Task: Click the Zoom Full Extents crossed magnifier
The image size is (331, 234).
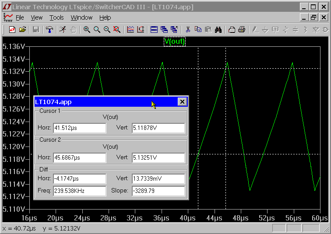Action: pyautogui.click(x=117, y=29)
